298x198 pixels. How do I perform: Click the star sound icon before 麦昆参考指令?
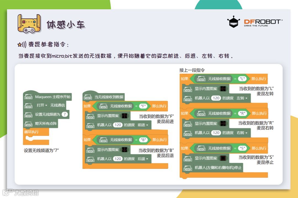click(x=22, y=45)
